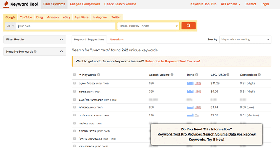The height and width of the screenshot is (149, 280).
Task: Open Sort by Keywords - ascending dropdown
Action: 245,39
